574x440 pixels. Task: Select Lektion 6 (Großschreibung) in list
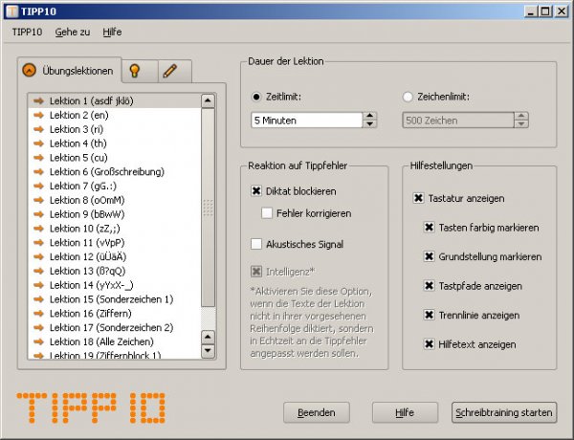coord(107,171)
